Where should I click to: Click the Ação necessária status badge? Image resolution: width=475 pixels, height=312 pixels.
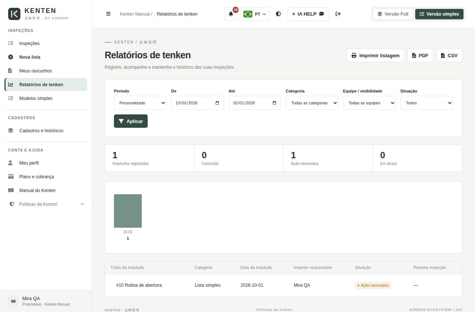pos(373,285)
